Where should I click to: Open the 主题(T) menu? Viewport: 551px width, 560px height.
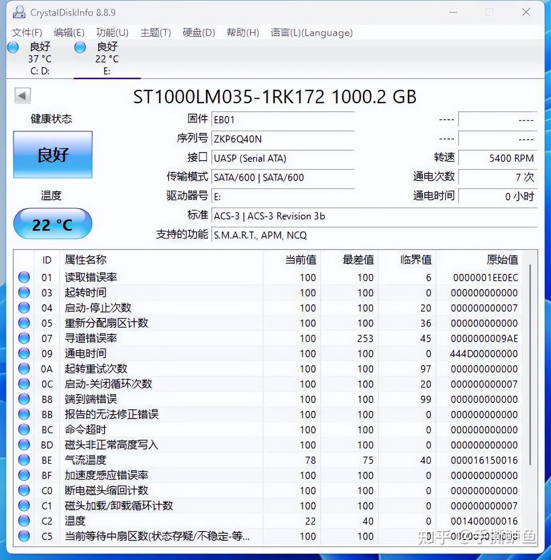click(x=155, y=32)
